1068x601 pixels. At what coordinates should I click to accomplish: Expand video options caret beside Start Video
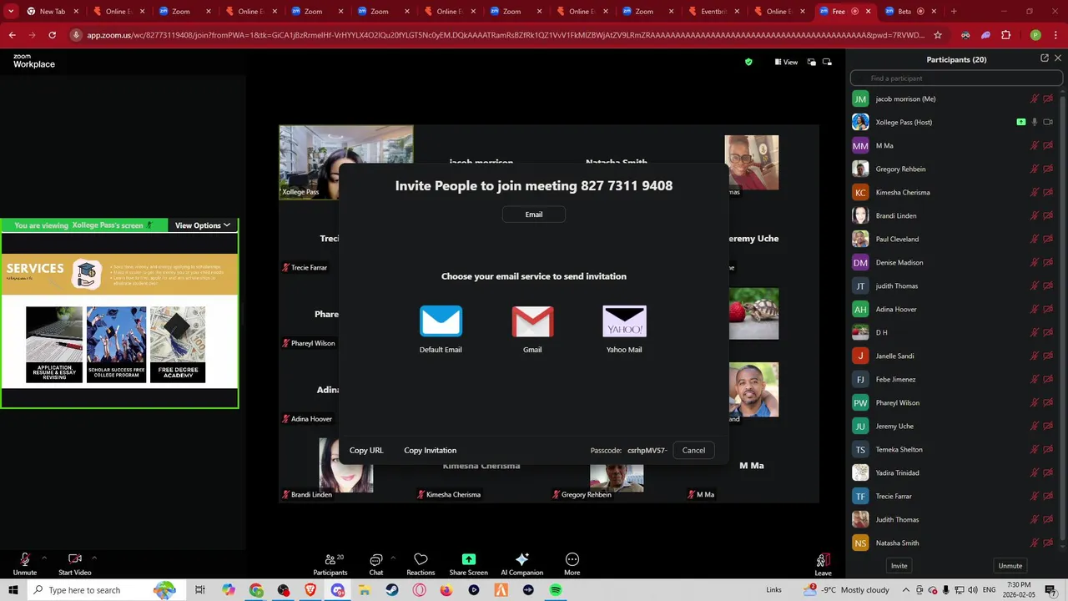coord(94,558)
